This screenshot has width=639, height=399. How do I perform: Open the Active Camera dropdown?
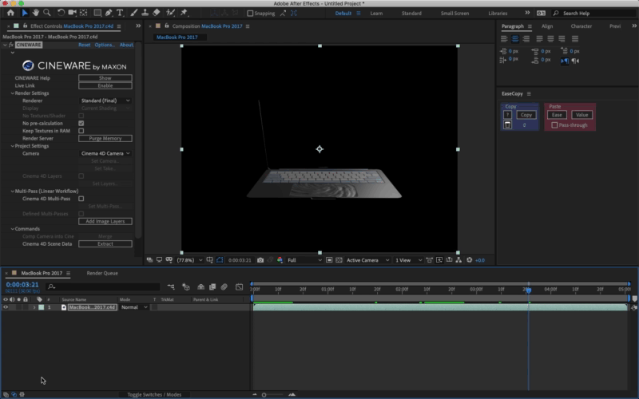coord(367,260)
